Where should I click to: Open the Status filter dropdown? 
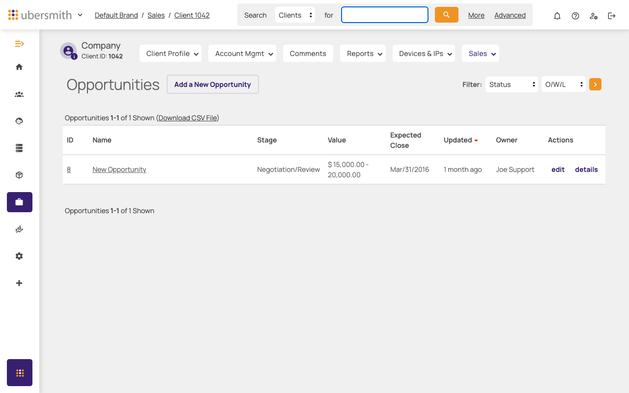pos(512,84)
